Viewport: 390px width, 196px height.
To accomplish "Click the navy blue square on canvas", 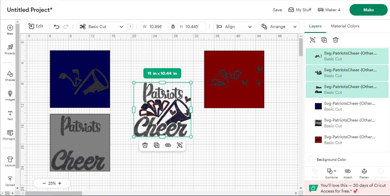I will [x=80, y=79].
